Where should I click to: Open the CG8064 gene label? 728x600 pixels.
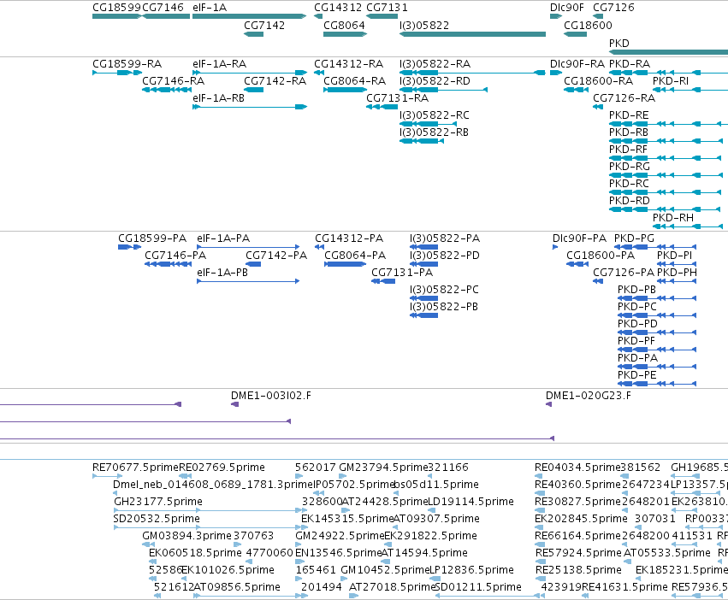tap(344, 26)
